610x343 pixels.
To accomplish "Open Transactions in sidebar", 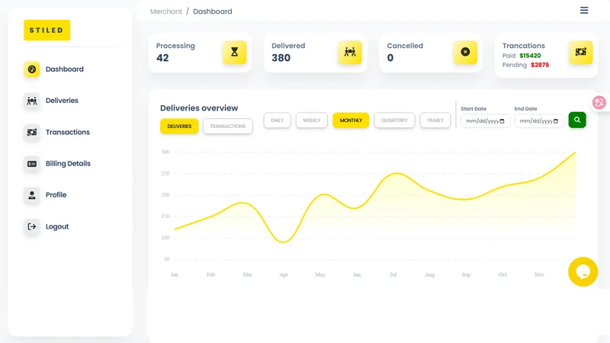I will click(68, 132).
